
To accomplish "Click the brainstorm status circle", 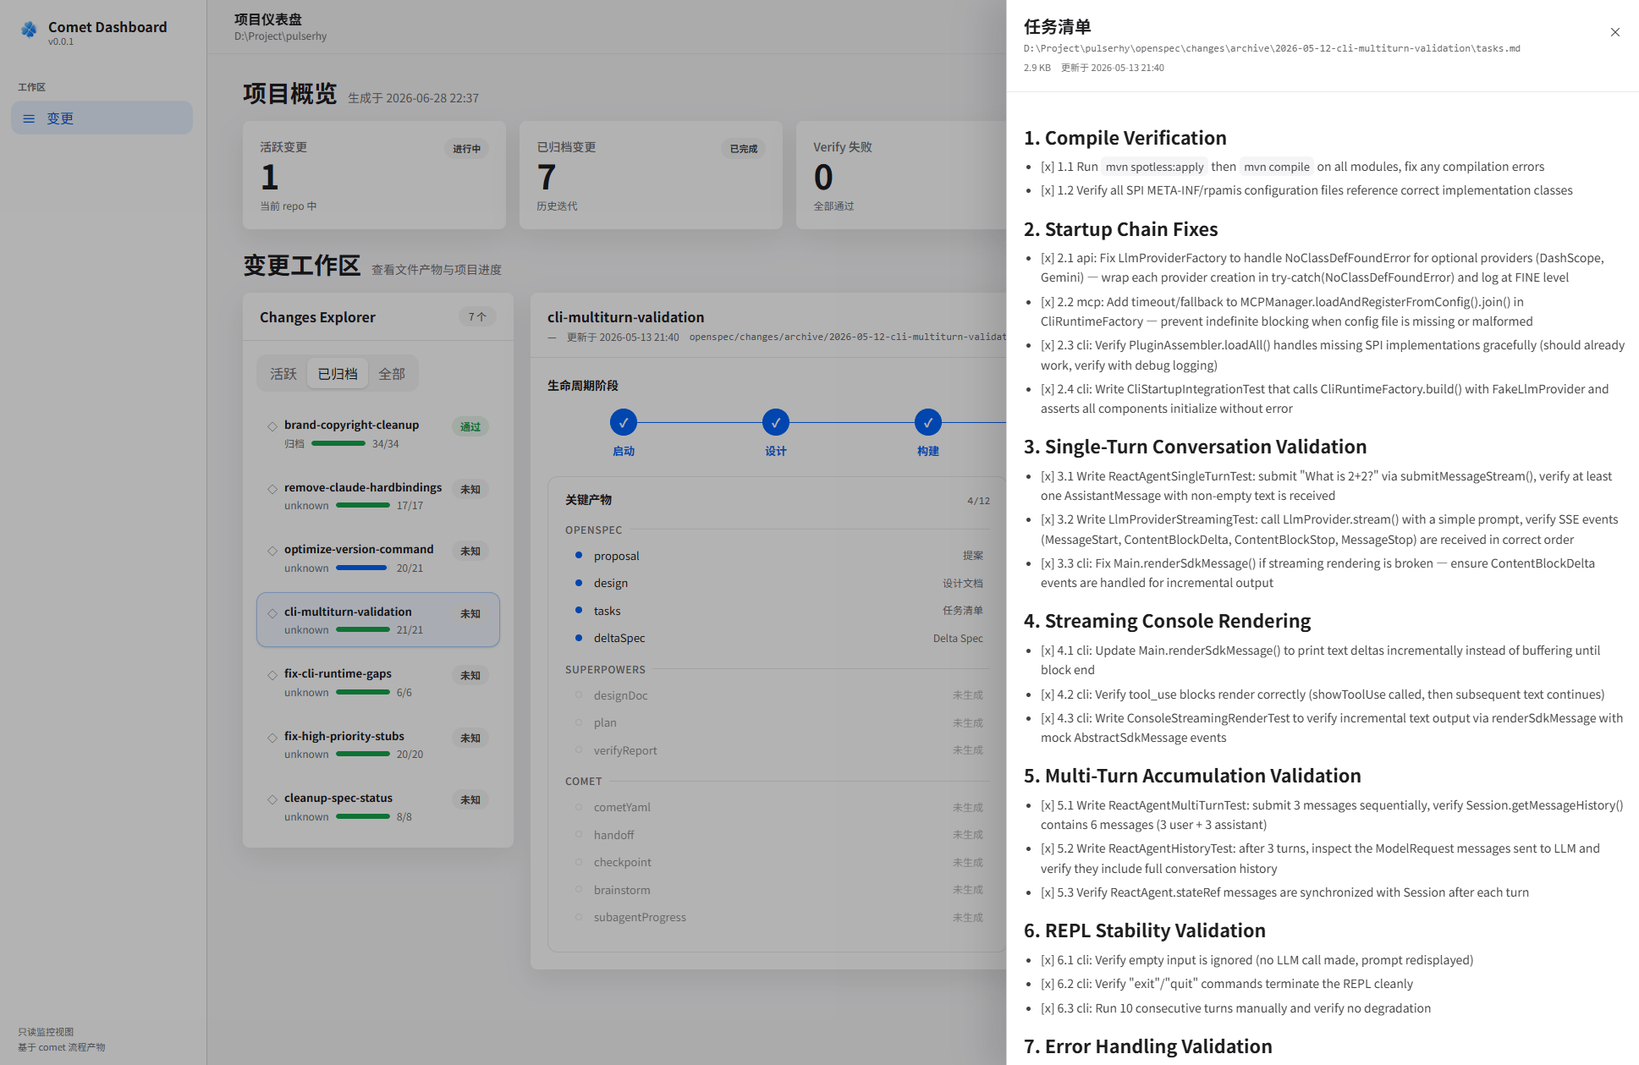I will click(x=579, y=890).
